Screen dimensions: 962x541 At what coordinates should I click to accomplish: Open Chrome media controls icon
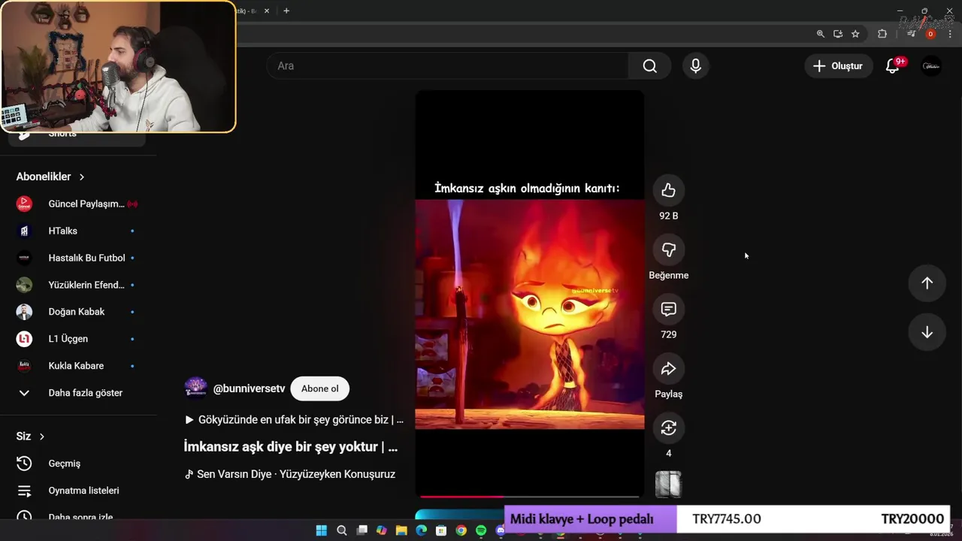pyautogui.click(x=911, y=34)
